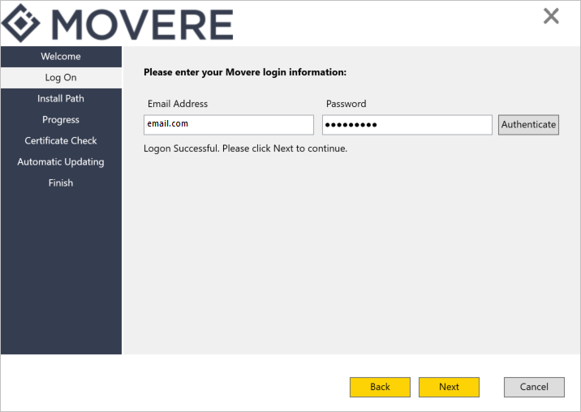Click the MOVERE title wordmark

(143, 24)
